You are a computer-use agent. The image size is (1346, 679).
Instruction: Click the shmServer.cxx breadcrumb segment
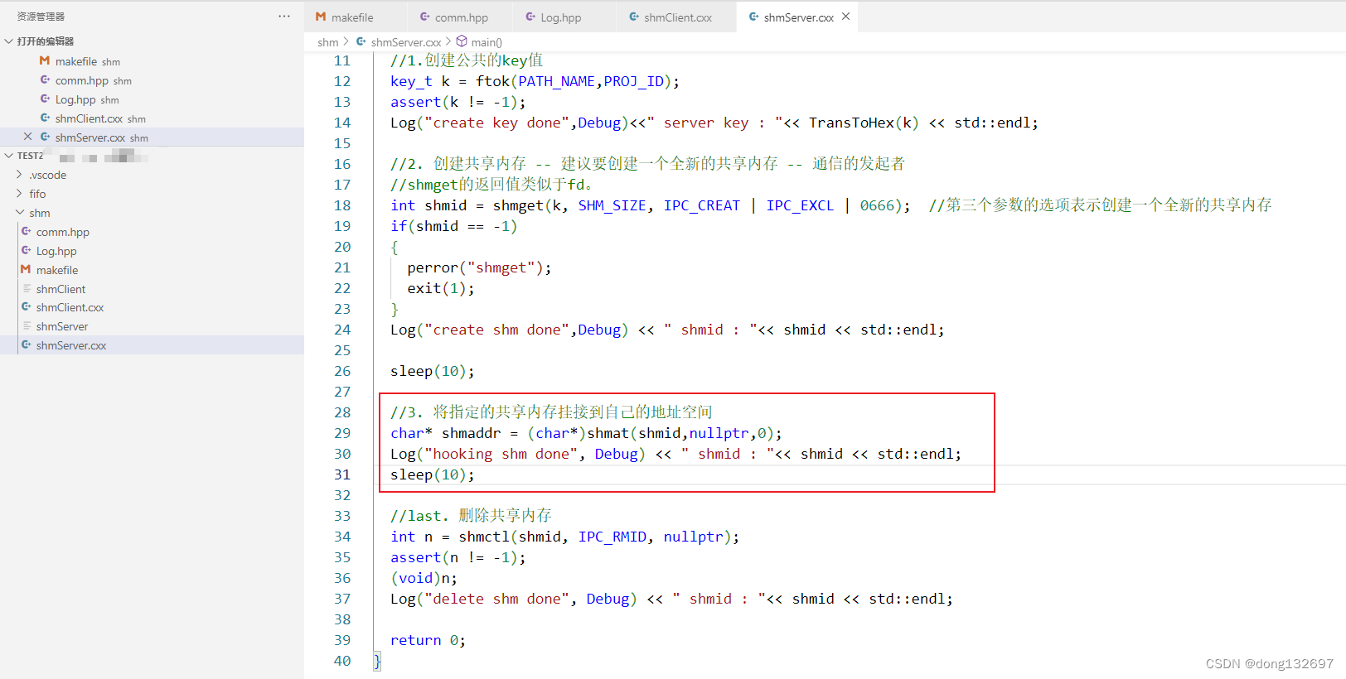pos(405,42)
